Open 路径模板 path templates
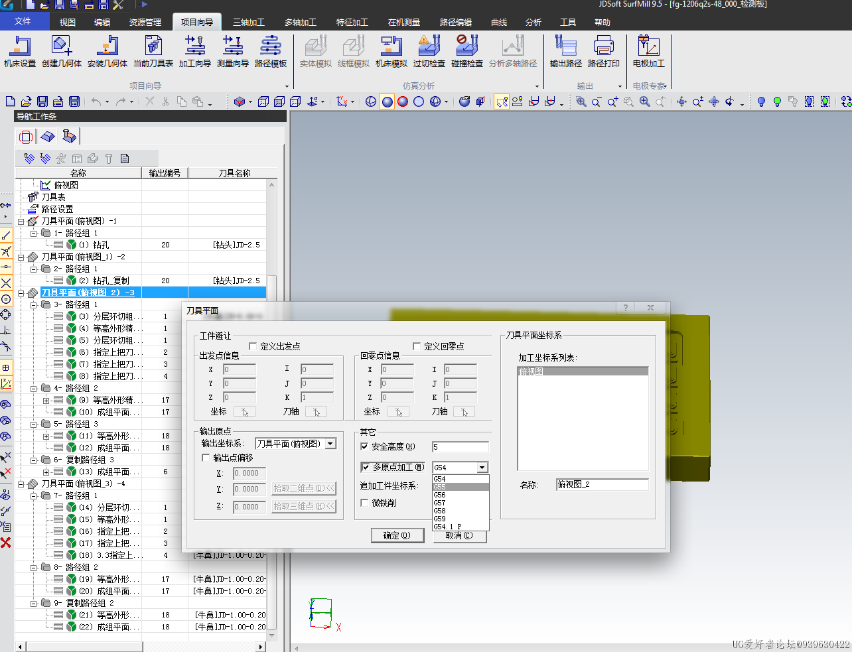Viewport: 852px width, 652px height. pos(270,52)
